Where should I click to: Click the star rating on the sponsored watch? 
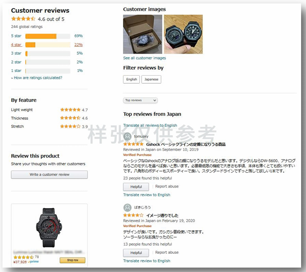click(24, 257)
